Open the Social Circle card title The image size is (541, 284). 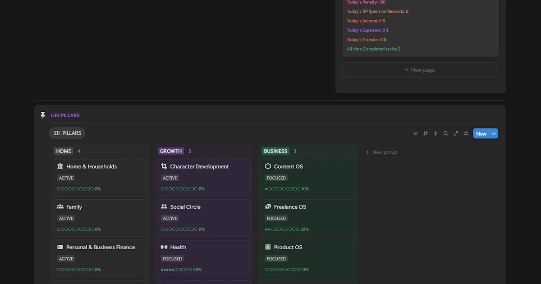point(185,207)
